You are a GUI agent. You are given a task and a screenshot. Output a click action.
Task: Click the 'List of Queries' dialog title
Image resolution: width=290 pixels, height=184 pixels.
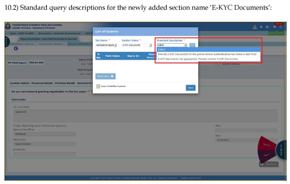click(107, 31)
